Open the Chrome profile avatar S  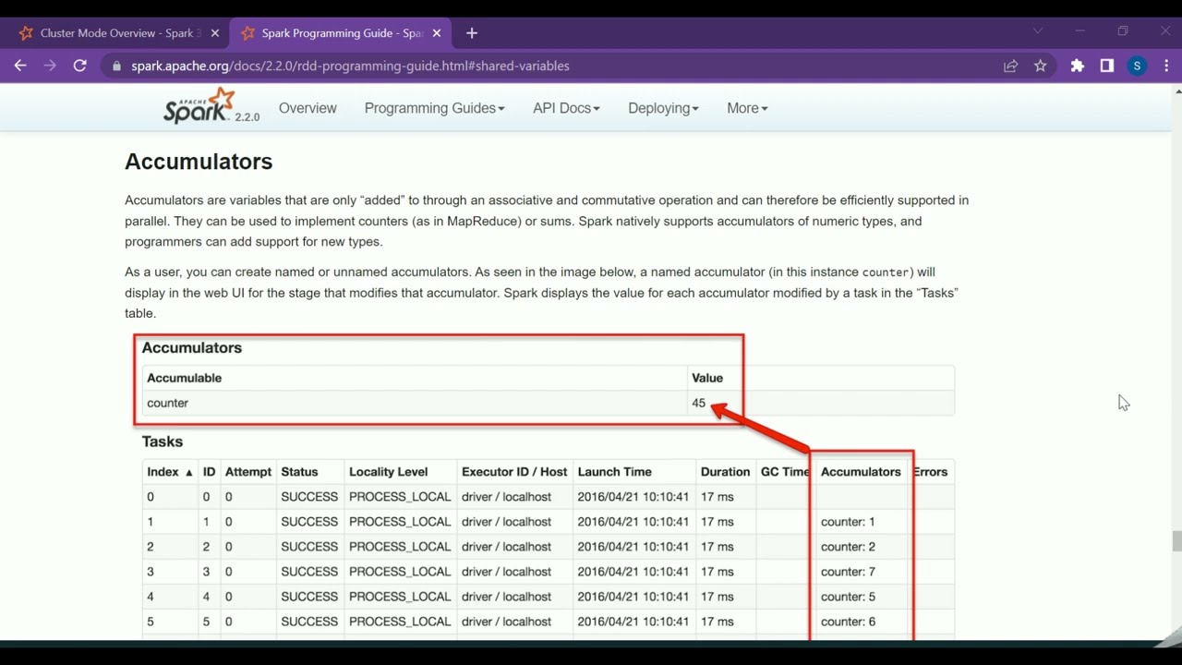point(1137,66)
